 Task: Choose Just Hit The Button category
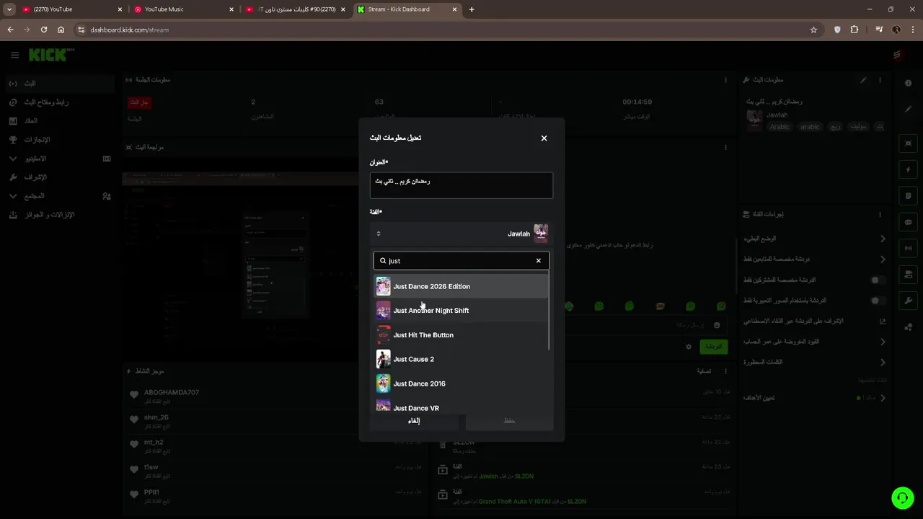coord(461,335)
